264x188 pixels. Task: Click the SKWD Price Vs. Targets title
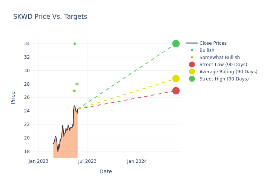[50, 17]
